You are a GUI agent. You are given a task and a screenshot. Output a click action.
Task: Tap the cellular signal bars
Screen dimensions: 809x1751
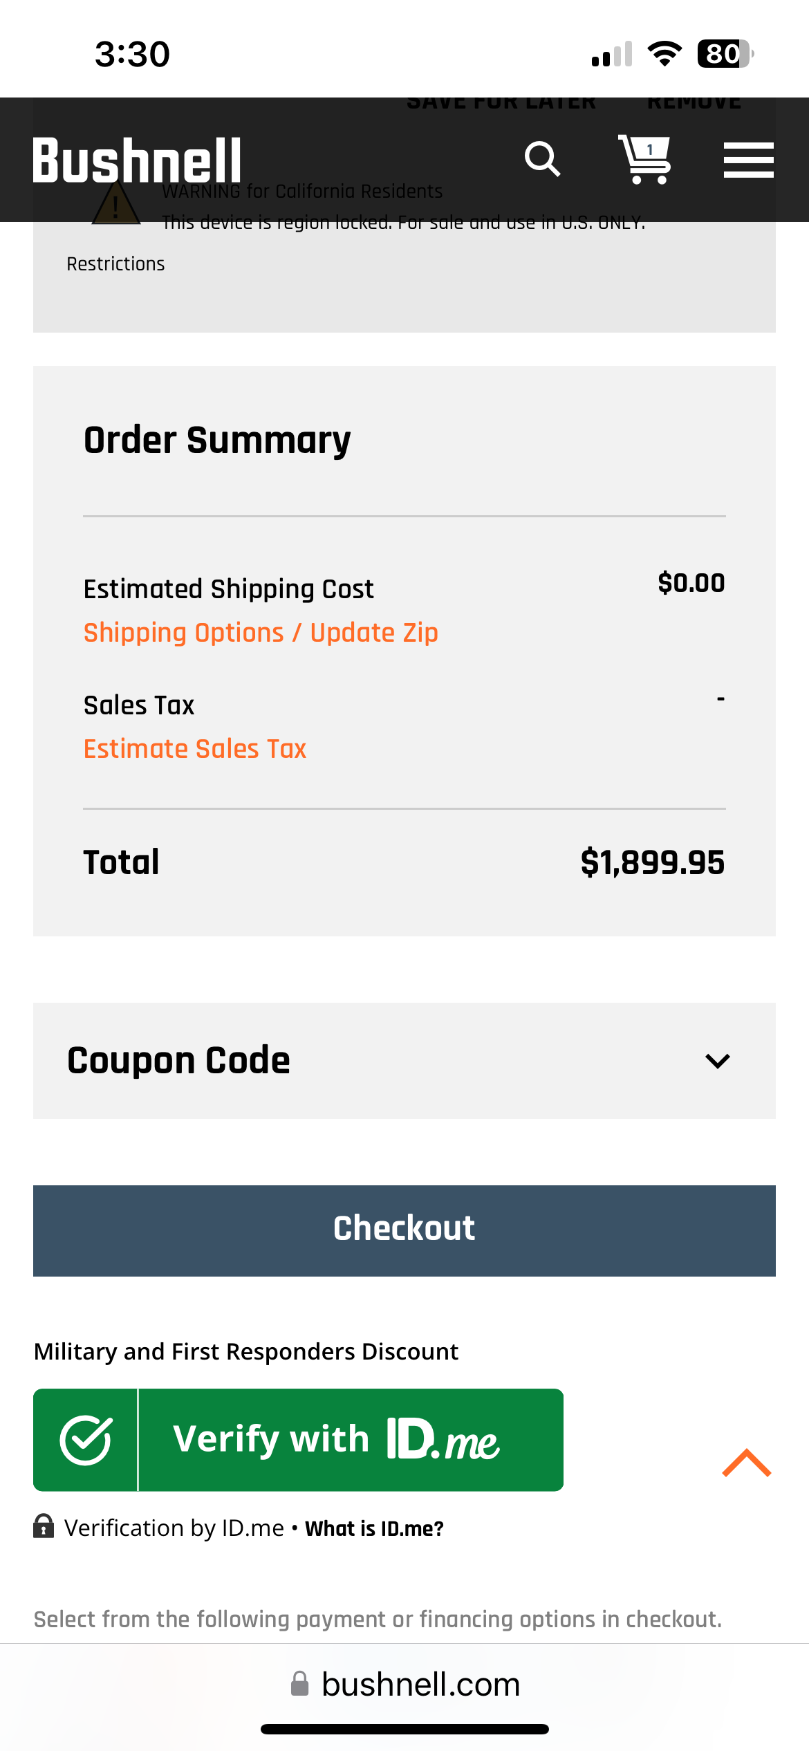(x=612, y=54)
